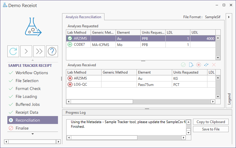
Task: Open help with the question mark icon
Action: [52, 51]
